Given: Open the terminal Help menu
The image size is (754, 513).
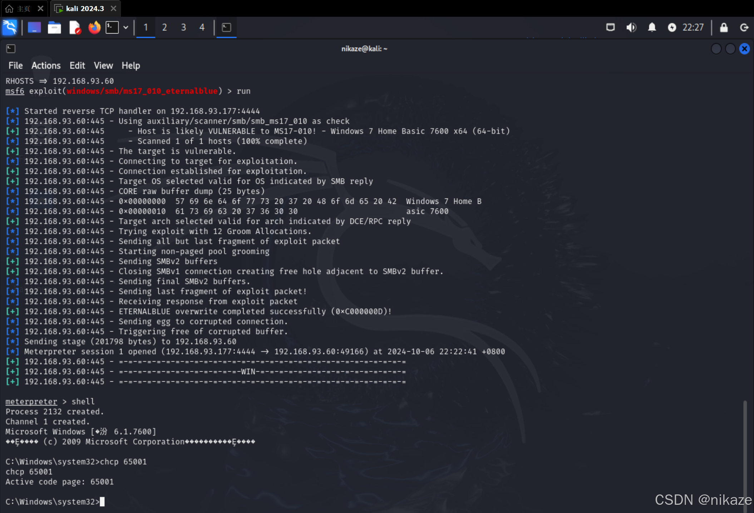Looking at the screenshot, I should coord(130,66).
